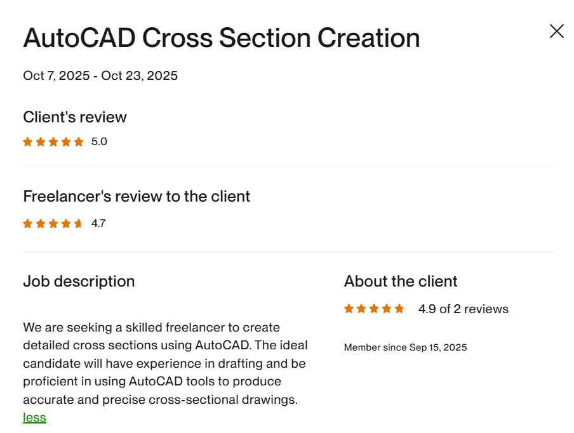Click fifth star in Client's review rating
The width and height of the screenshot is (574, 433).
[x=79, y=142]
